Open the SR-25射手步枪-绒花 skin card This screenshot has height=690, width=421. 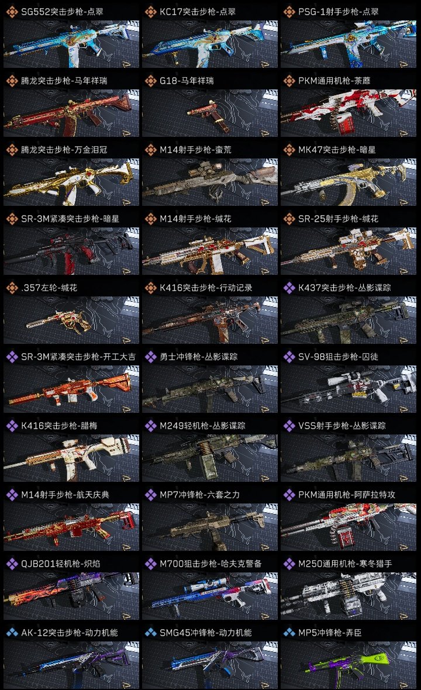(348, 243)
